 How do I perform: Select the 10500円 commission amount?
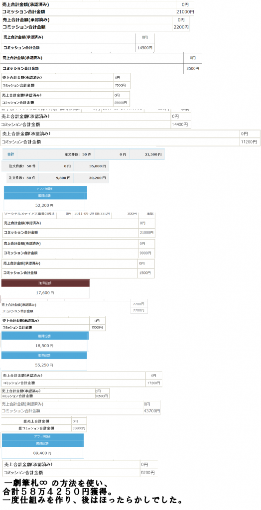(102, 396)
